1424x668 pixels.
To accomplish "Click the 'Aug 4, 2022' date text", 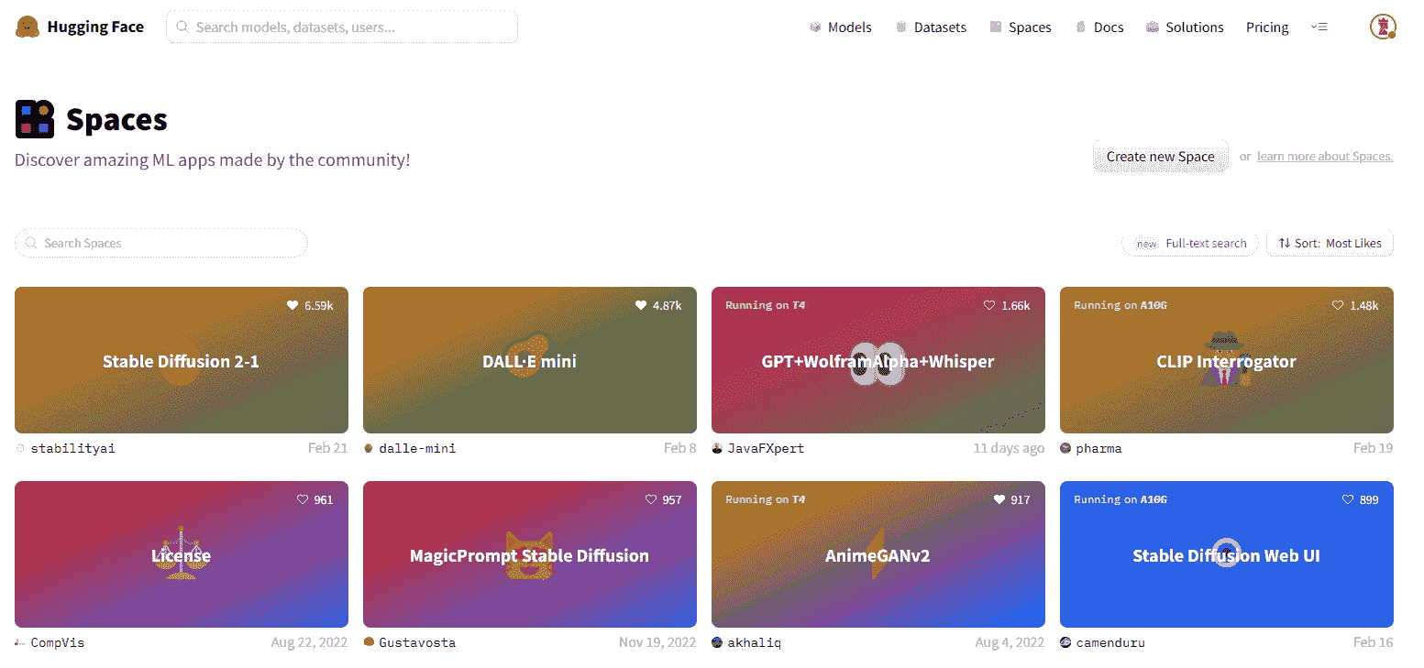I will pyautogui.click(x=1010, y=642).
